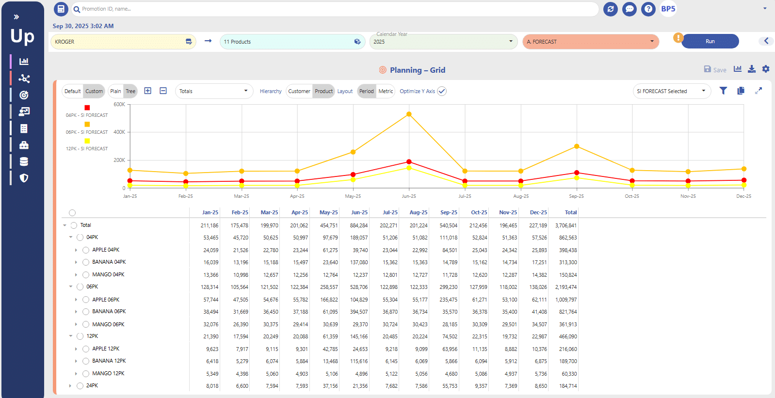Image resolution: width=775 pixels, height=398 pixels.
Task: Switch to the Tree view tab
Action: pyautogui.click(x=130, y=91)
